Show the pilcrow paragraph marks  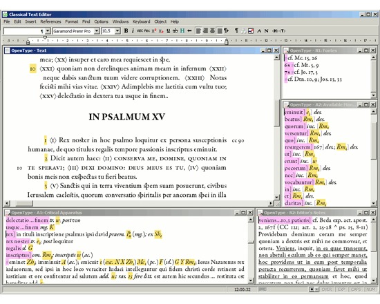[236, 31]
